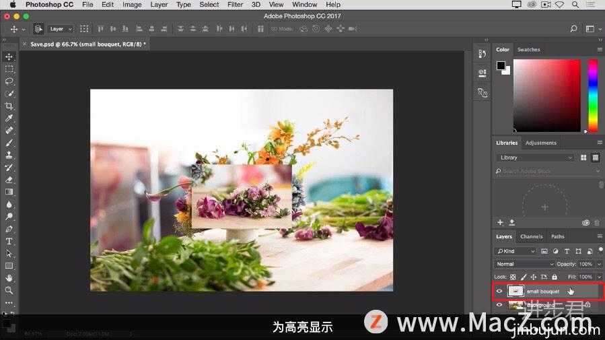
Task: Select the Lasso tool
Action: tap(9, 81)
